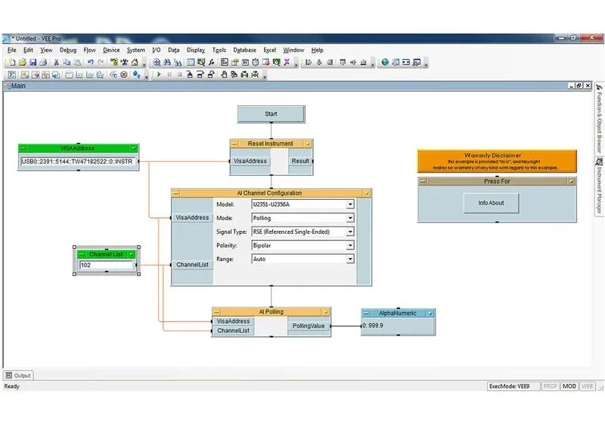605x424 pixels.
Task: Open the Output tab at bottom
Action: 18,376
